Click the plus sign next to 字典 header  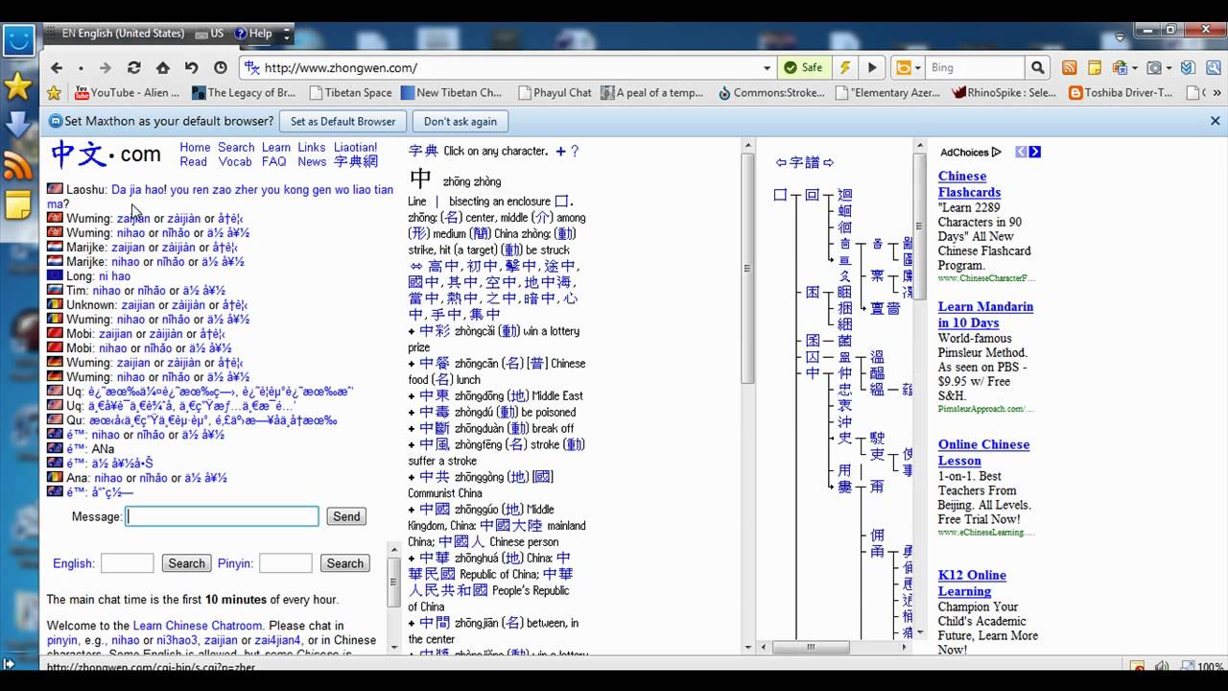point(561,152)
